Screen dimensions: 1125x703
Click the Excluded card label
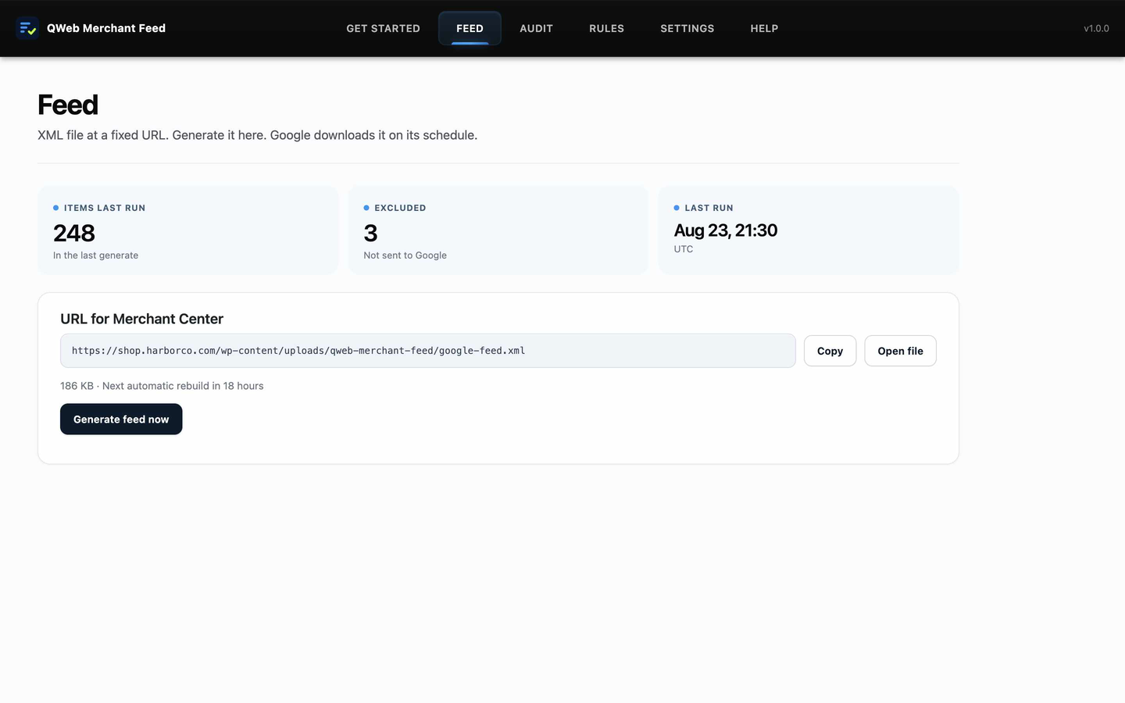tap(400, 208)
